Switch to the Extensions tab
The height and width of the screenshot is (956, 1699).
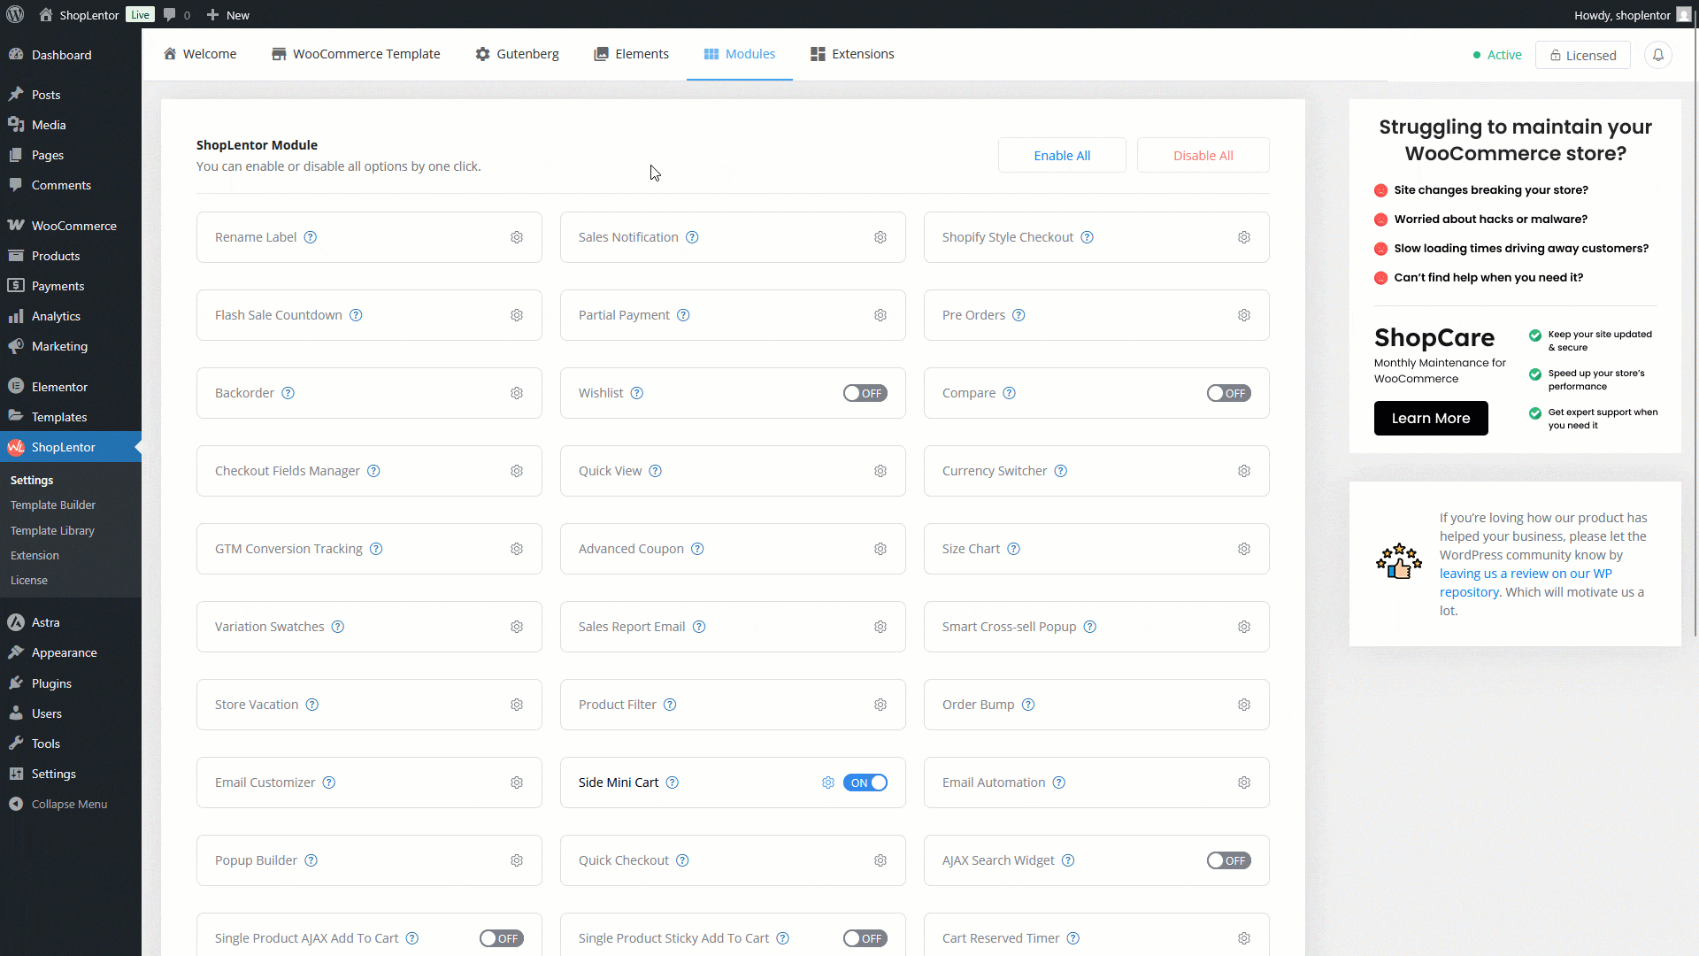coord(852,54)
